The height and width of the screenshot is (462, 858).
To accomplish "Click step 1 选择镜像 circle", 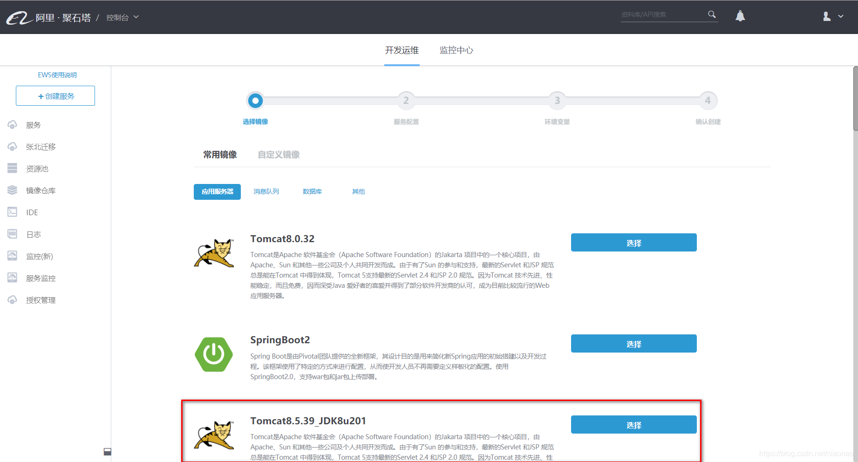I will pos(255,101).
